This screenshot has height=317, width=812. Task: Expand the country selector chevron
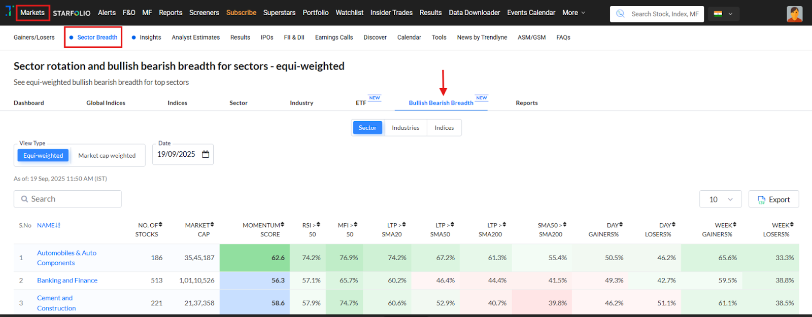pos(730,14)
